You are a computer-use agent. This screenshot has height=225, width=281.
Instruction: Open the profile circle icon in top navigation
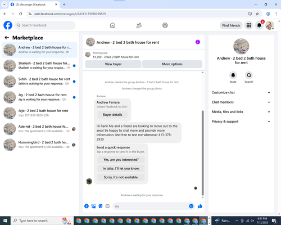(165, 25)
